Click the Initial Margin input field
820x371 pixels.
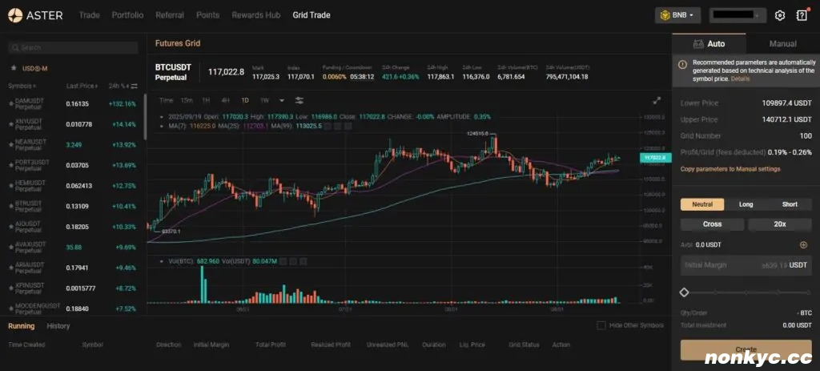(746, 265)
